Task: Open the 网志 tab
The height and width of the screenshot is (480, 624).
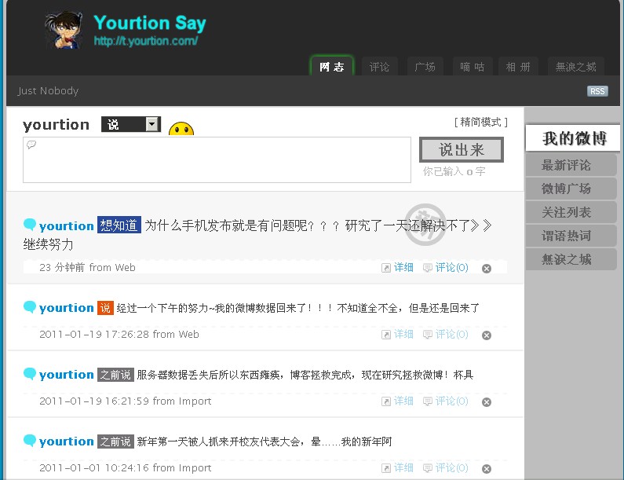Action: tap(332, 67)
